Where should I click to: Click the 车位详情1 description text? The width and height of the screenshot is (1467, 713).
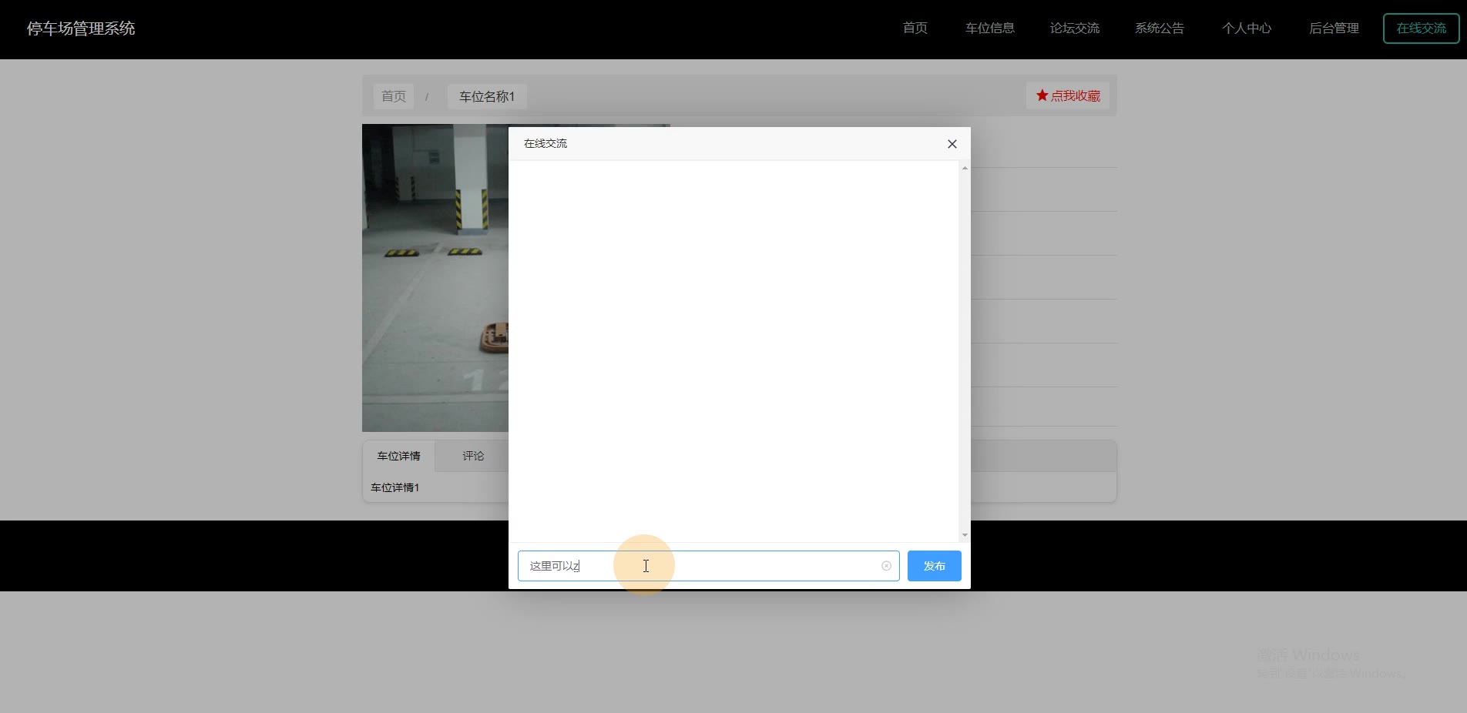[395, 487]
